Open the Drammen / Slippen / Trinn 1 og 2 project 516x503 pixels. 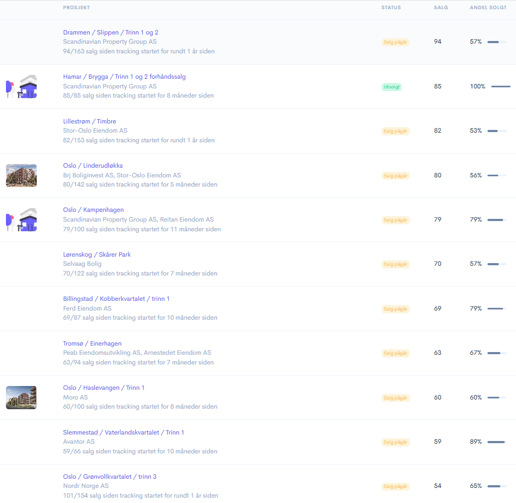click(x=111, y=32)
